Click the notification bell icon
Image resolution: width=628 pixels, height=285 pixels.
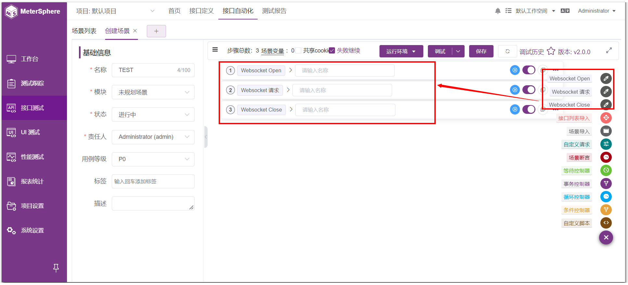[498, 11]
